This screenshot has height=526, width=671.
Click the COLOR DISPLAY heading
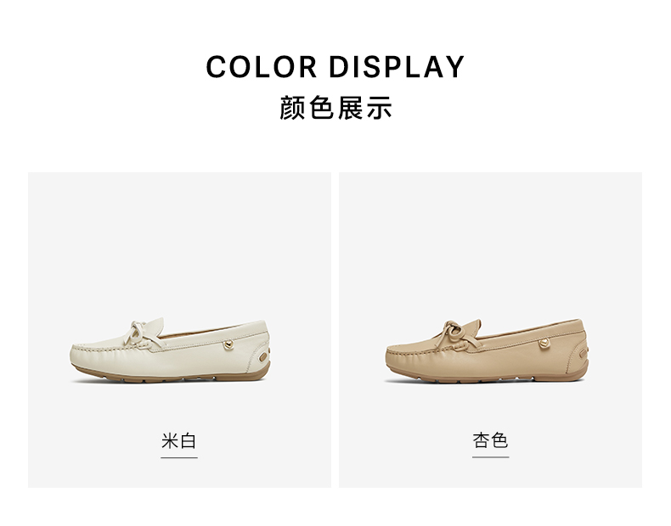(x=335, y=67)
